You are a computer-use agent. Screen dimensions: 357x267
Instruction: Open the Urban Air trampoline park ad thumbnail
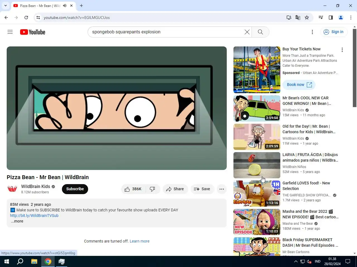coord(257,70)
